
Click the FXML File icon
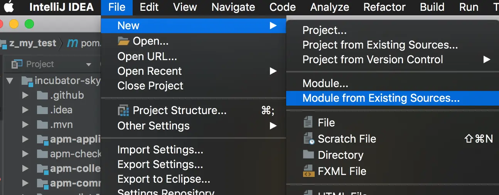(309, 171)
